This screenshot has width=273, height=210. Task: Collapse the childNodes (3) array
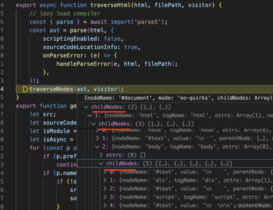coord(94,124)
